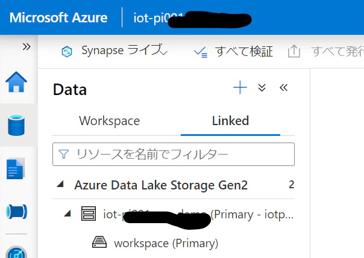Screen dimensions: 364x258
Task: Expand the left navigation with double chevron
Action: (x=27, y=46)
